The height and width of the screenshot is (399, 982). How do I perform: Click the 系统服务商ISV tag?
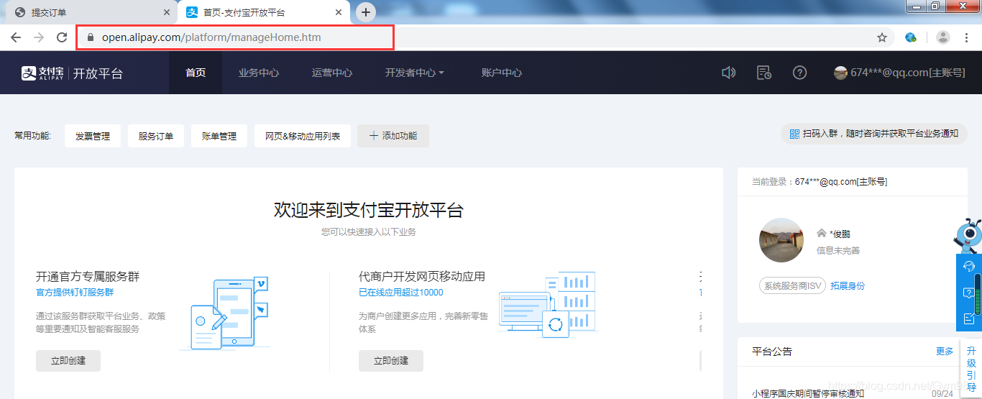coord(792,285)
